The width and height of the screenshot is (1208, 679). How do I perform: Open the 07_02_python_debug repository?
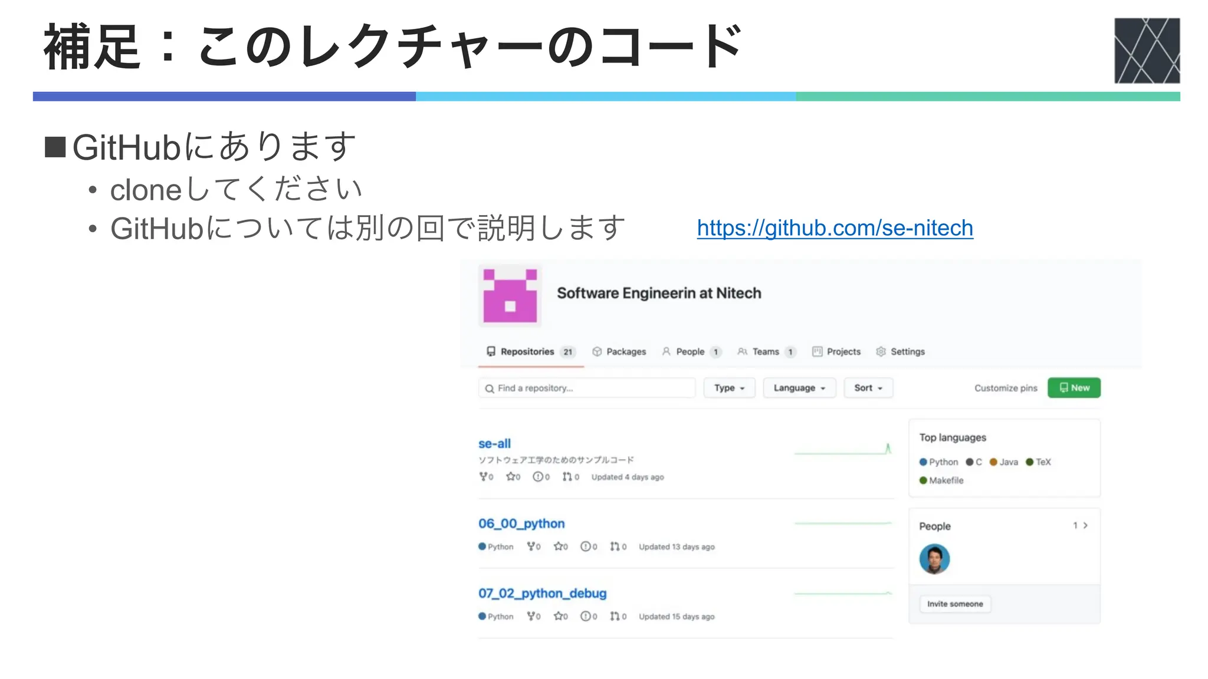[x=542, y=594]
